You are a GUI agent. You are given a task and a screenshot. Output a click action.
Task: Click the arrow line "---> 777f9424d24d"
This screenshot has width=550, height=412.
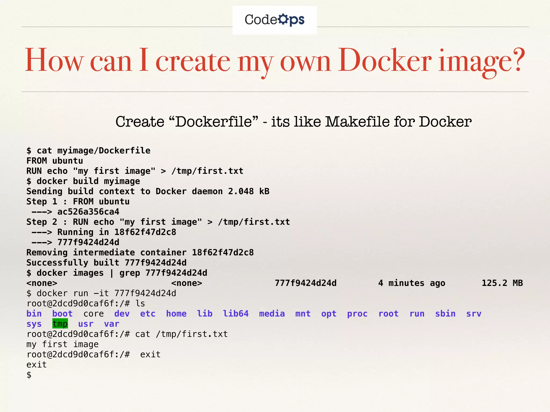(75, 242)
